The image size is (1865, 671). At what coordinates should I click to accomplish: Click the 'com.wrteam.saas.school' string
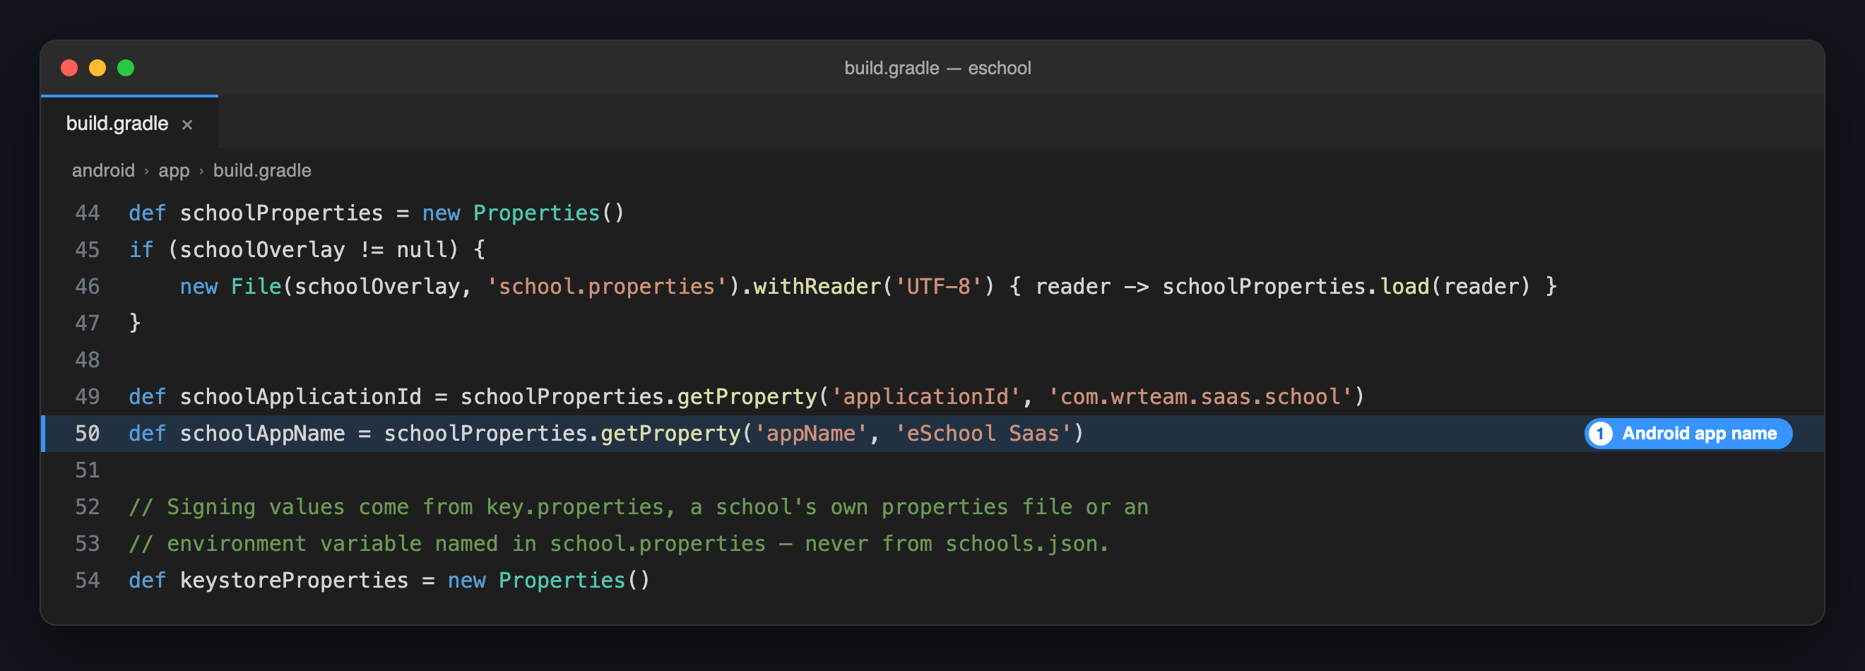pyautogui.click(x=1200, y=397)
